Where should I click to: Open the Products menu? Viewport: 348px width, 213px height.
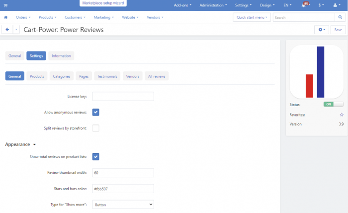tap(48, 17)
